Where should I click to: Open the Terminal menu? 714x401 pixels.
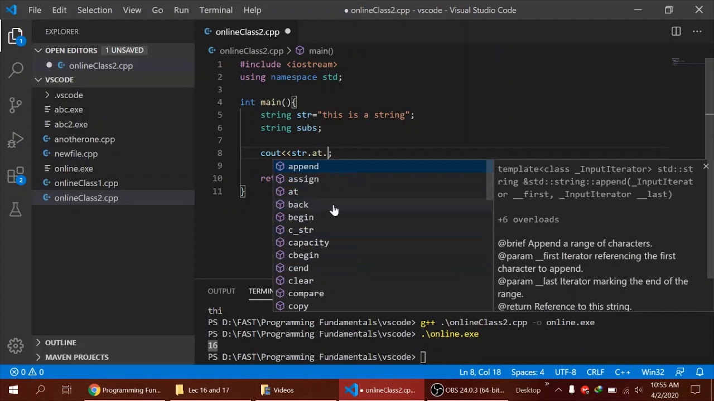216,10
